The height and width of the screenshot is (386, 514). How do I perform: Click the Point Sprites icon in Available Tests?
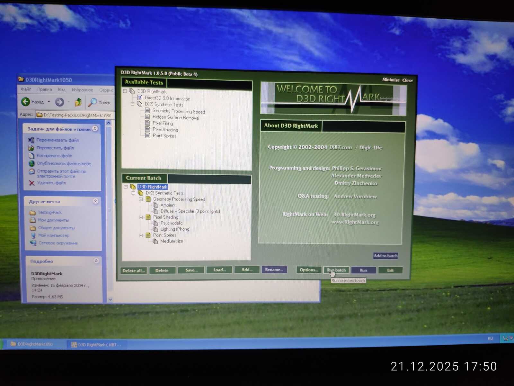(x=147, y=135)
